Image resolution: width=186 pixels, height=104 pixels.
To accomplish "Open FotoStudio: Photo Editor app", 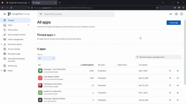I will (x=53, y=84).
